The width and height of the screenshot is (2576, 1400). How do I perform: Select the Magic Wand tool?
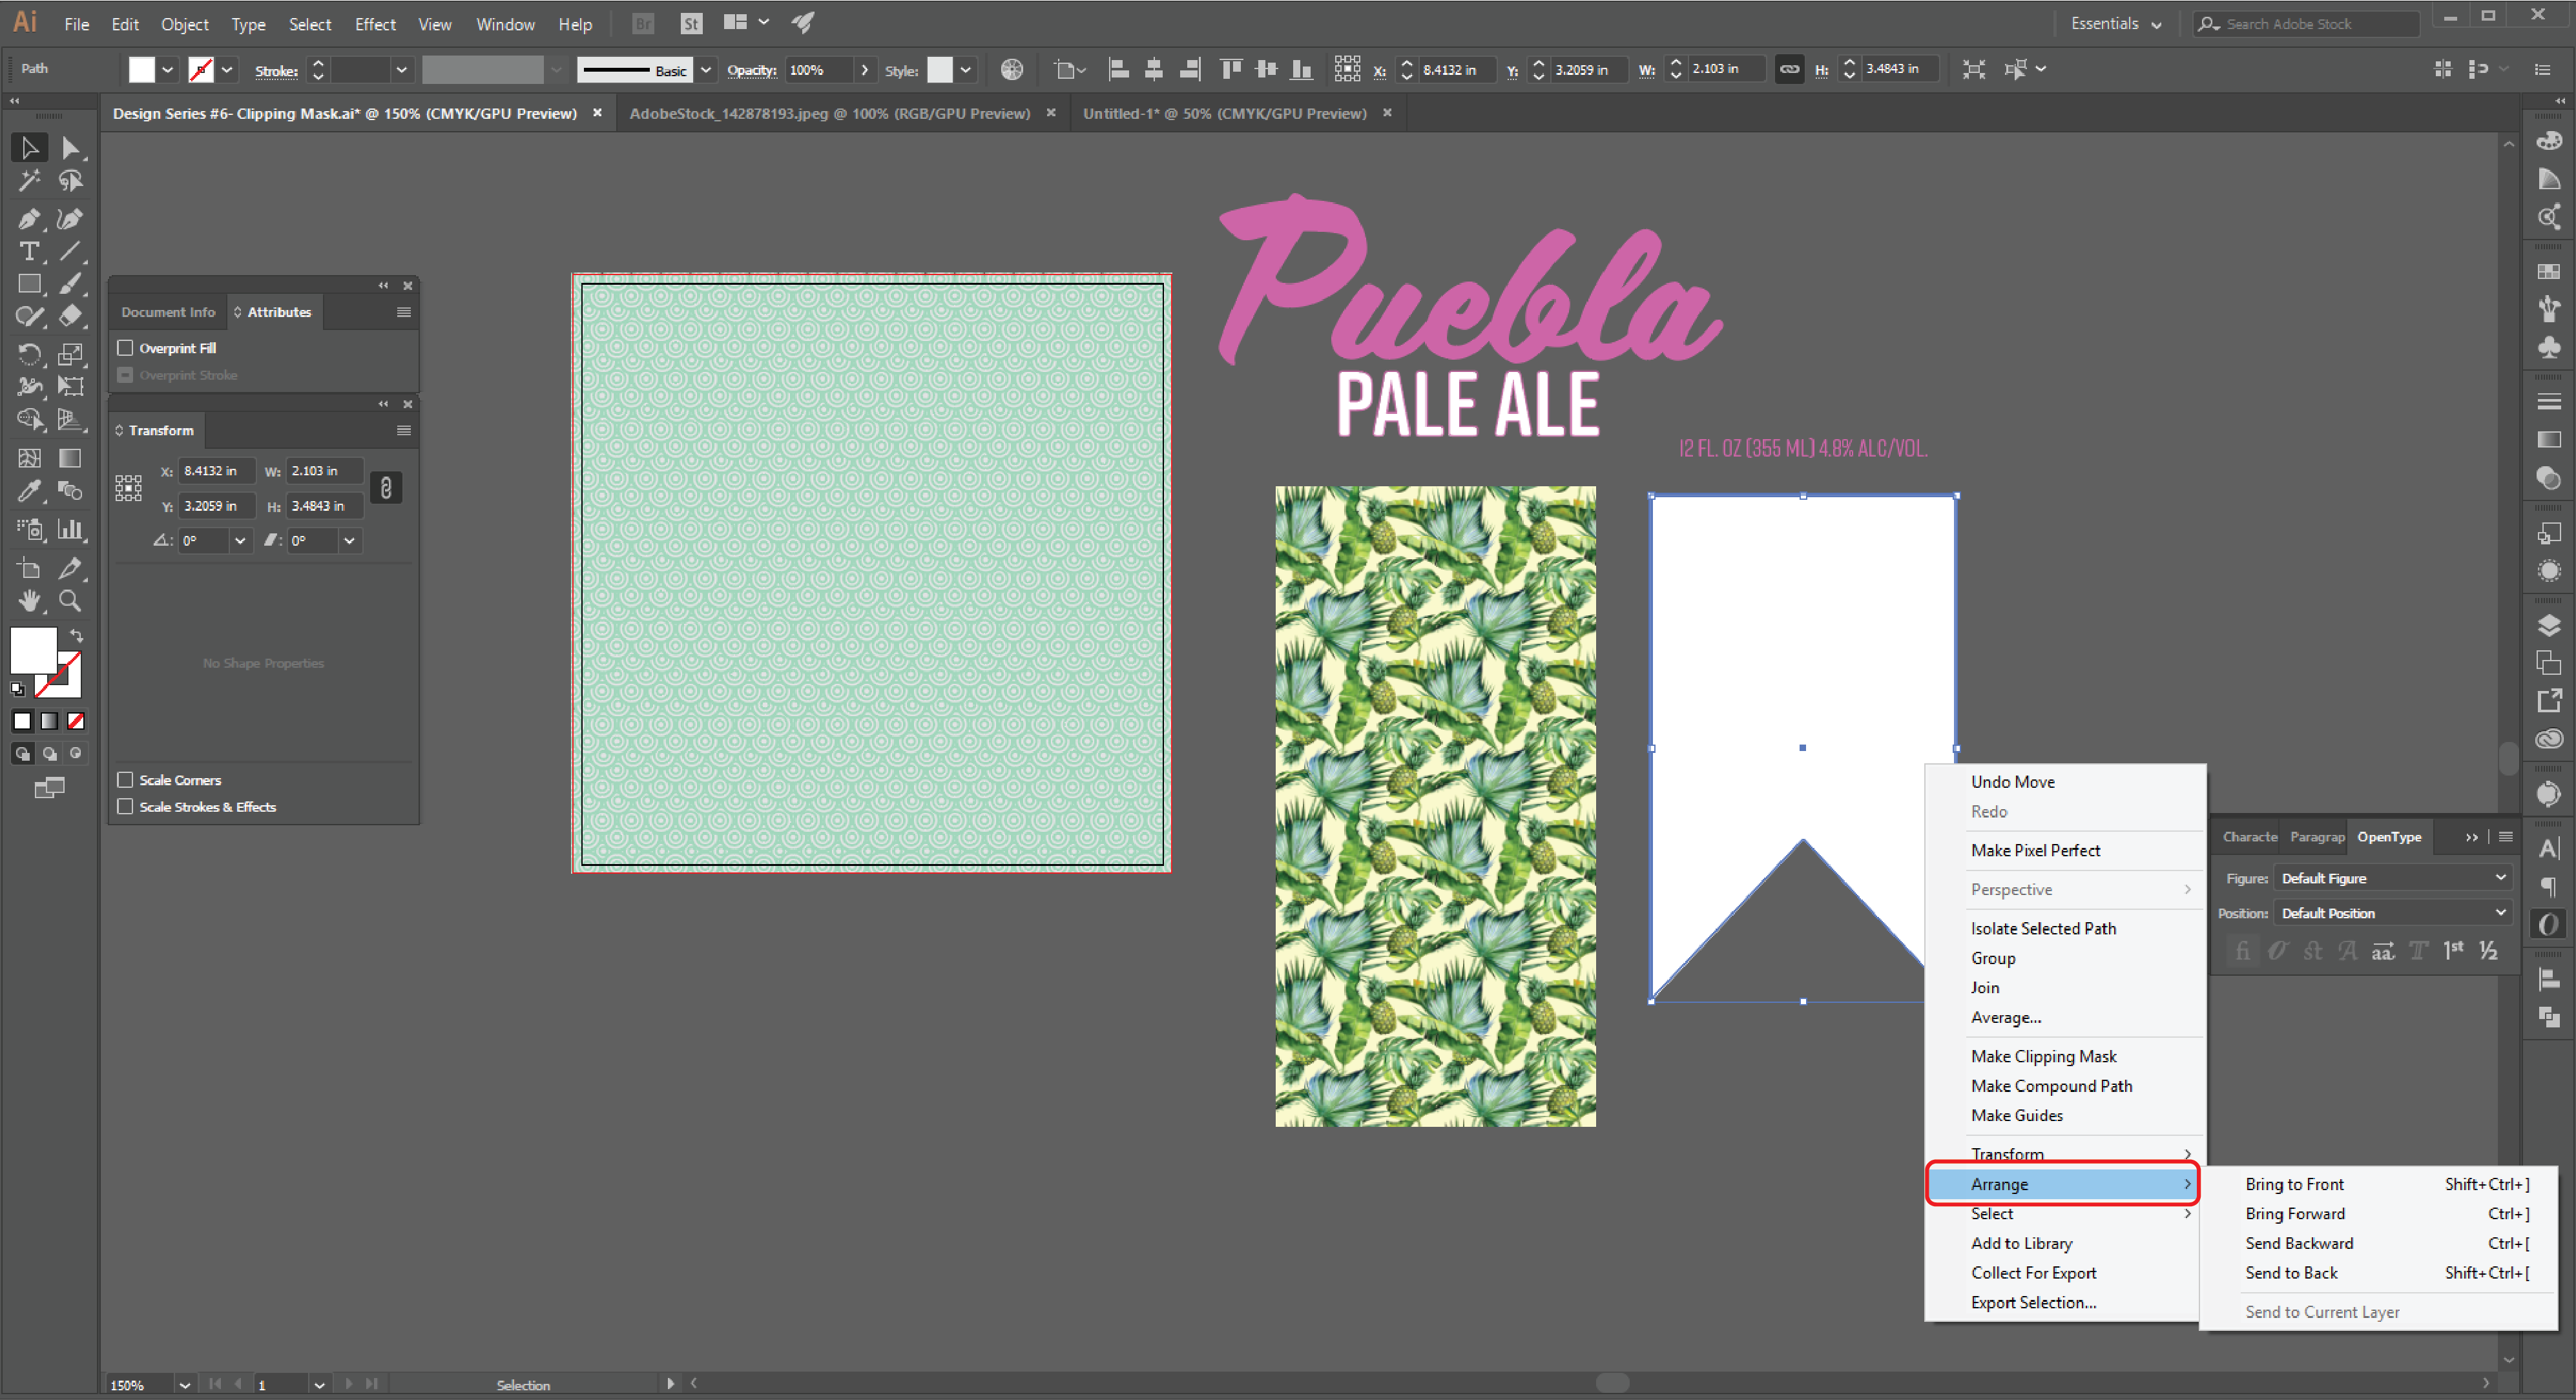(x=29, y=181)
